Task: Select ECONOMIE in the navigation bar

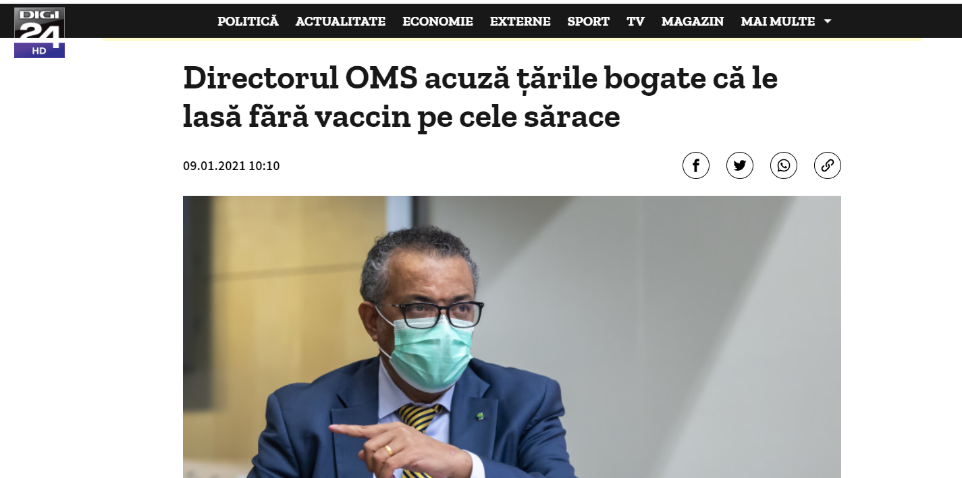Action: click(x=437, y=22)
